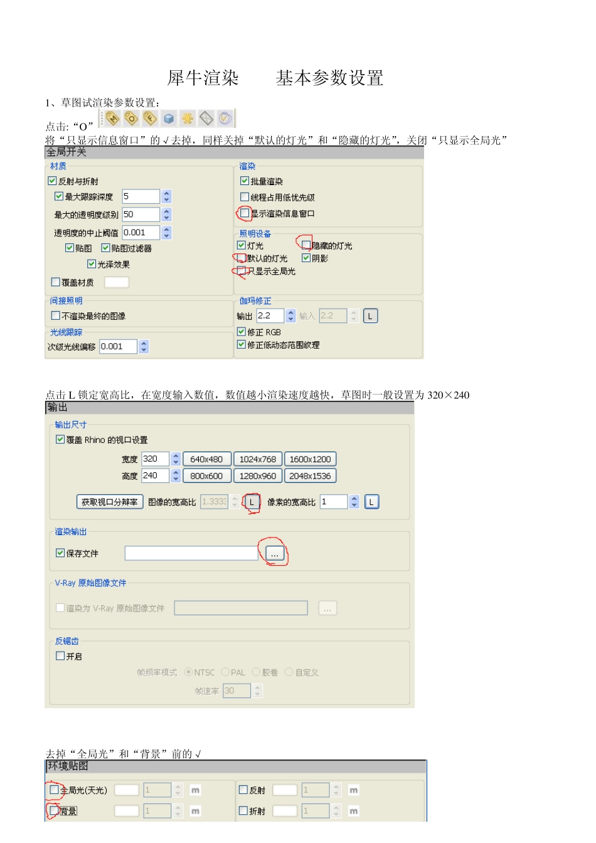This screenshot has width=596, height=843.
Task: Click the round V-Ray logo icon
Action: tap(225, 118)
